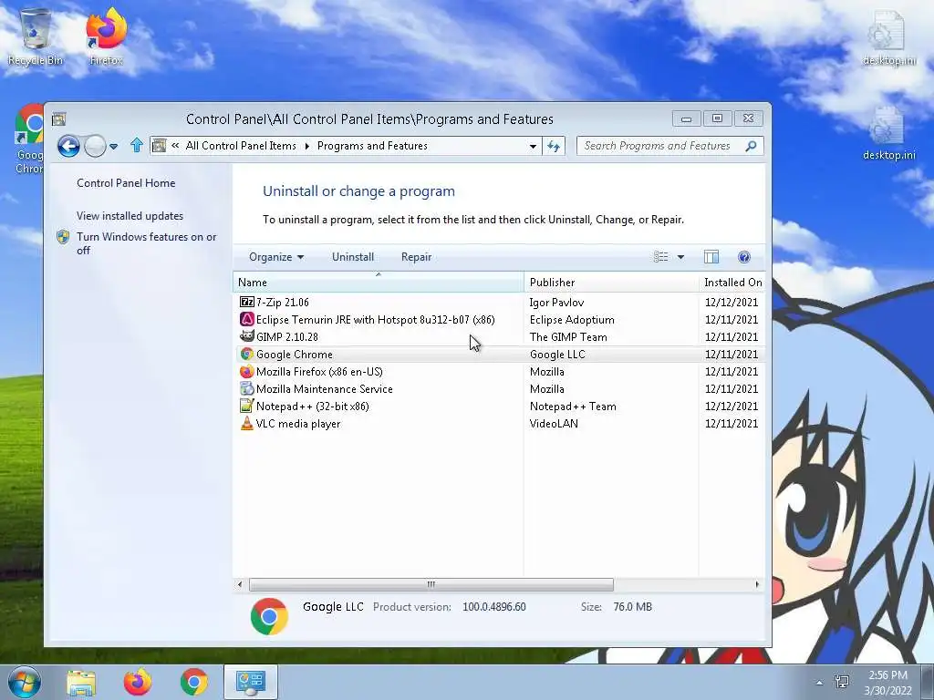
Task: Expand the Organize dropdown menu
Action: (x=276, y=256)
